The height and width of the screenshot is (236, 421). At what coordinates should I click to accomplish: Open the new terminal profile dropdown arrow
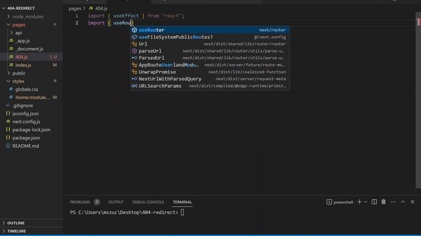pos(366,202)
